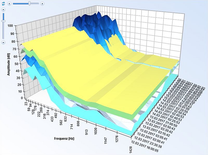This screenshot has width=208, height=155.
Task: Click the refresh rotation icon
Action: 3,4
